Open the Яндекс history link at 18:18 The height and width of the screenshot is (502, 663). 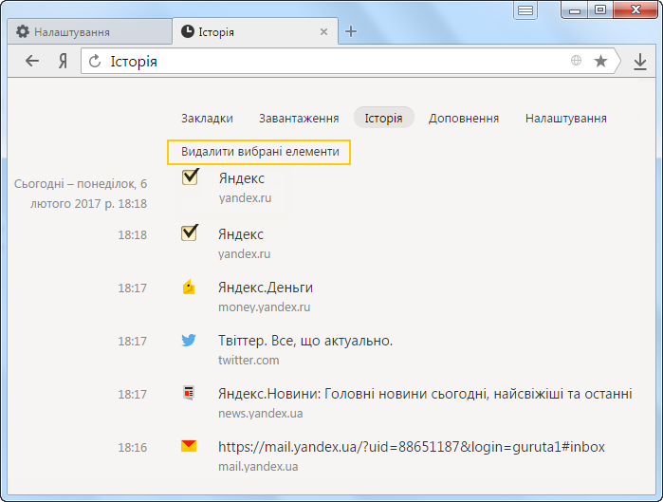(x=241, y=234)
